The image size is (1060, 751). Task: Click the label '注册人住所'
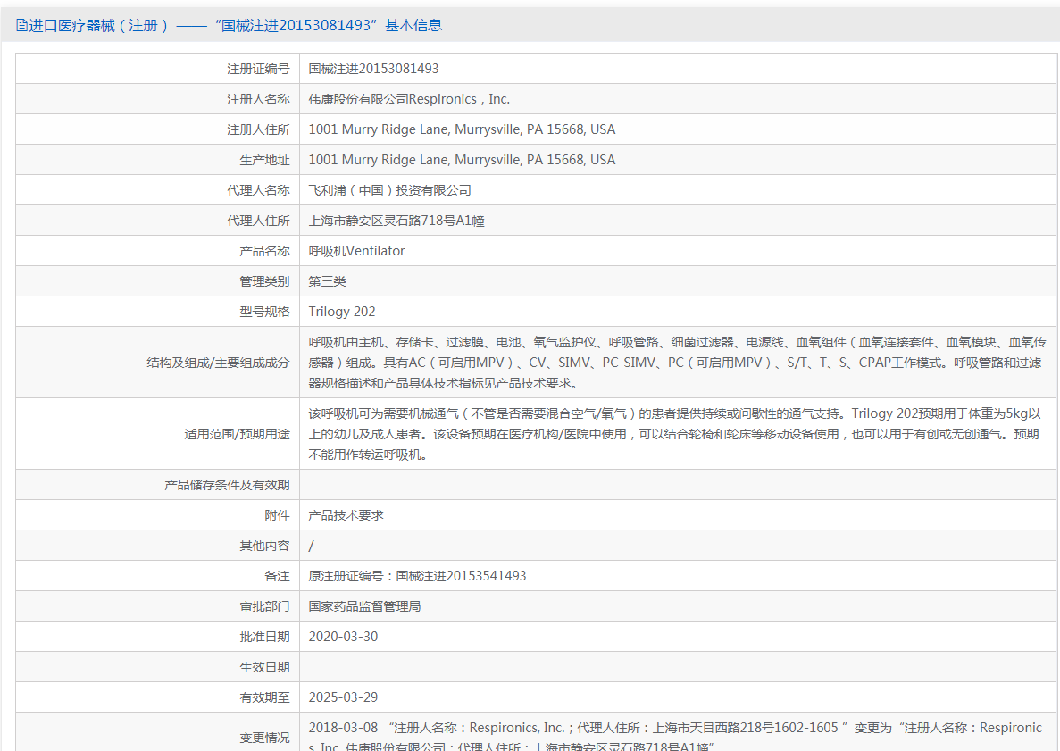pyautogui.click(x=258, y=129)
